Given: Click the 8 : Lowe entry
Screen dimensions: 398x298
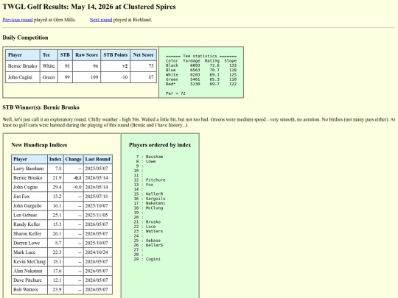Looking at the screenshot, I should [x=146, y=161].
